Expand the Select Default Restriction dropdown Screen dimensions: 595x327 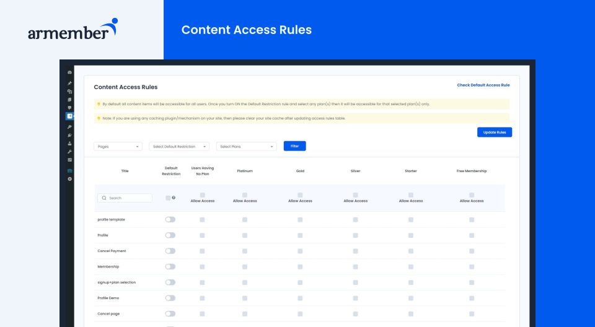pos(179,146)
